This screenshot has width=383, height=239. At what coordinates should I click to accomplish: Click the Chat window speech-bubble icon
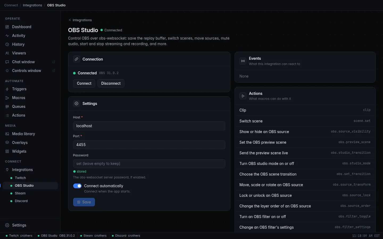pyautogui.click(x=7, y=62)
